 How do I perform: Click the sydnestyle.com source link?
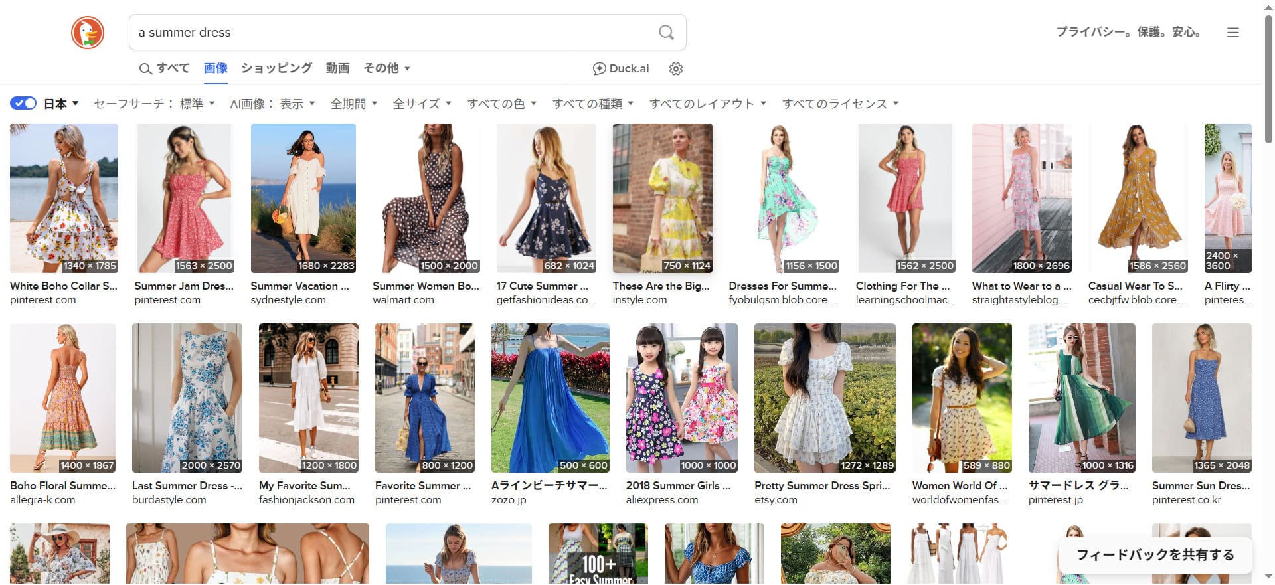pyautogui.click(x=288, y=300)
